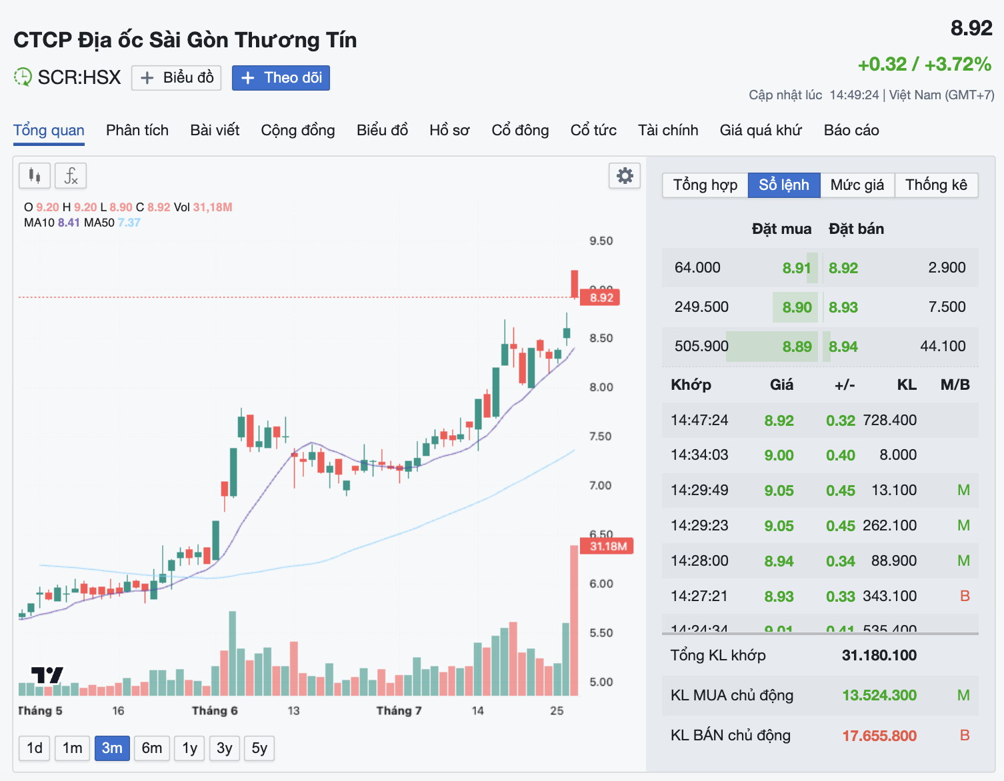Click the 31.18M volume label on axis
Image resolution: width=1004 pixels, height=781 pixels.
[x=607, y=546]
